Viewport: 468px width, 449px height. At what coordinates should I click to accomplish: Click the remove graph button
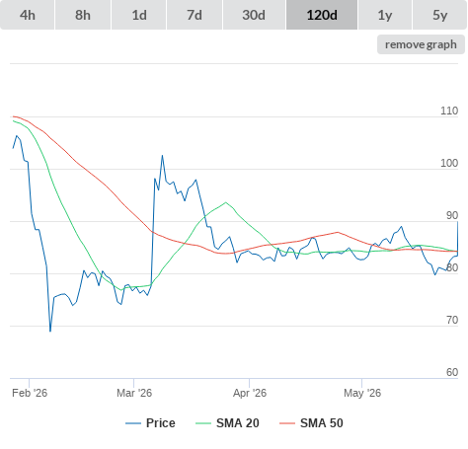(x=421, y=44)
